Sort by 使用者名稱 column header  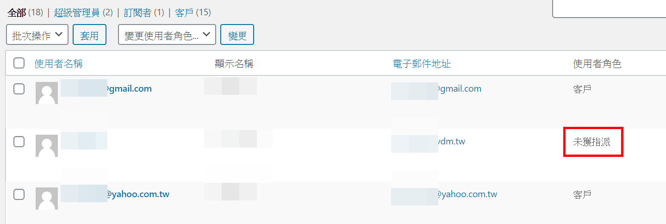(58, 64)
